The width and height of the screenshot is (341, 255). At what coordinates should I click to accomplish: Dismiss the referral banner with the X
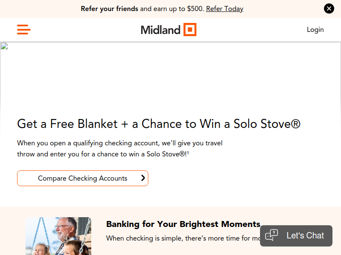coord(329,8)
